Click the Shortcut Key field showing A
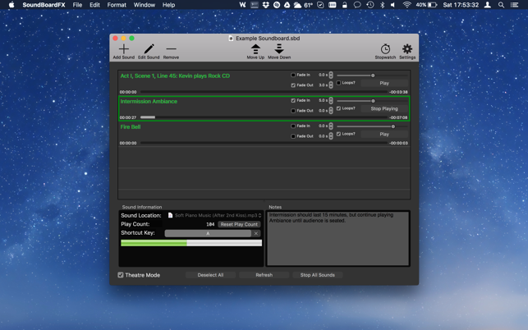The width and height of the screenshot is (528, 330). point(208,233)
